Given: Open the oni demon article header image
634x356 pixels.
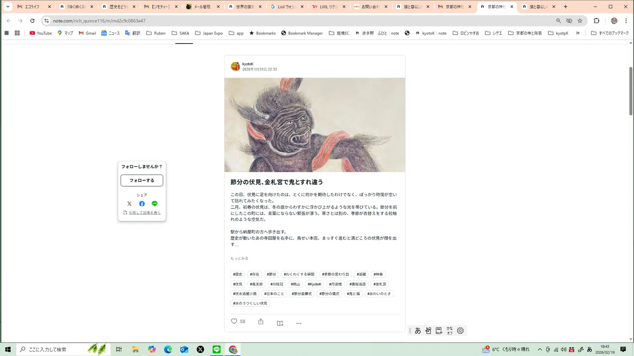Looking at the screenshot, I should click(x=315, y=125).
